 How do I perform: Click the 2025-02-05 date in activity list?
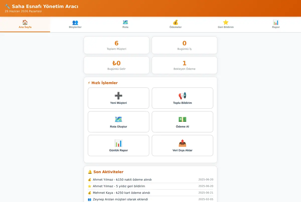[206, 199]
